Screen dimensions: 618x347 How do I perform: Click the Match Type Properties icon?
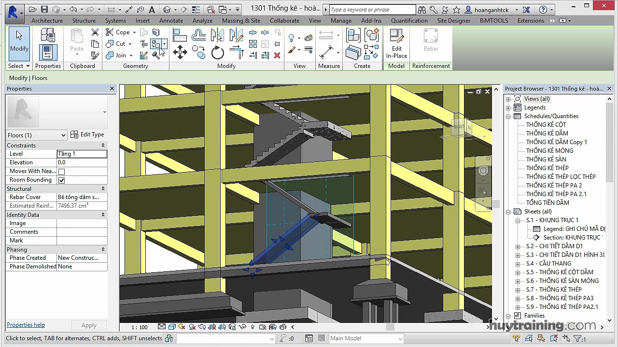pos(95,55)
